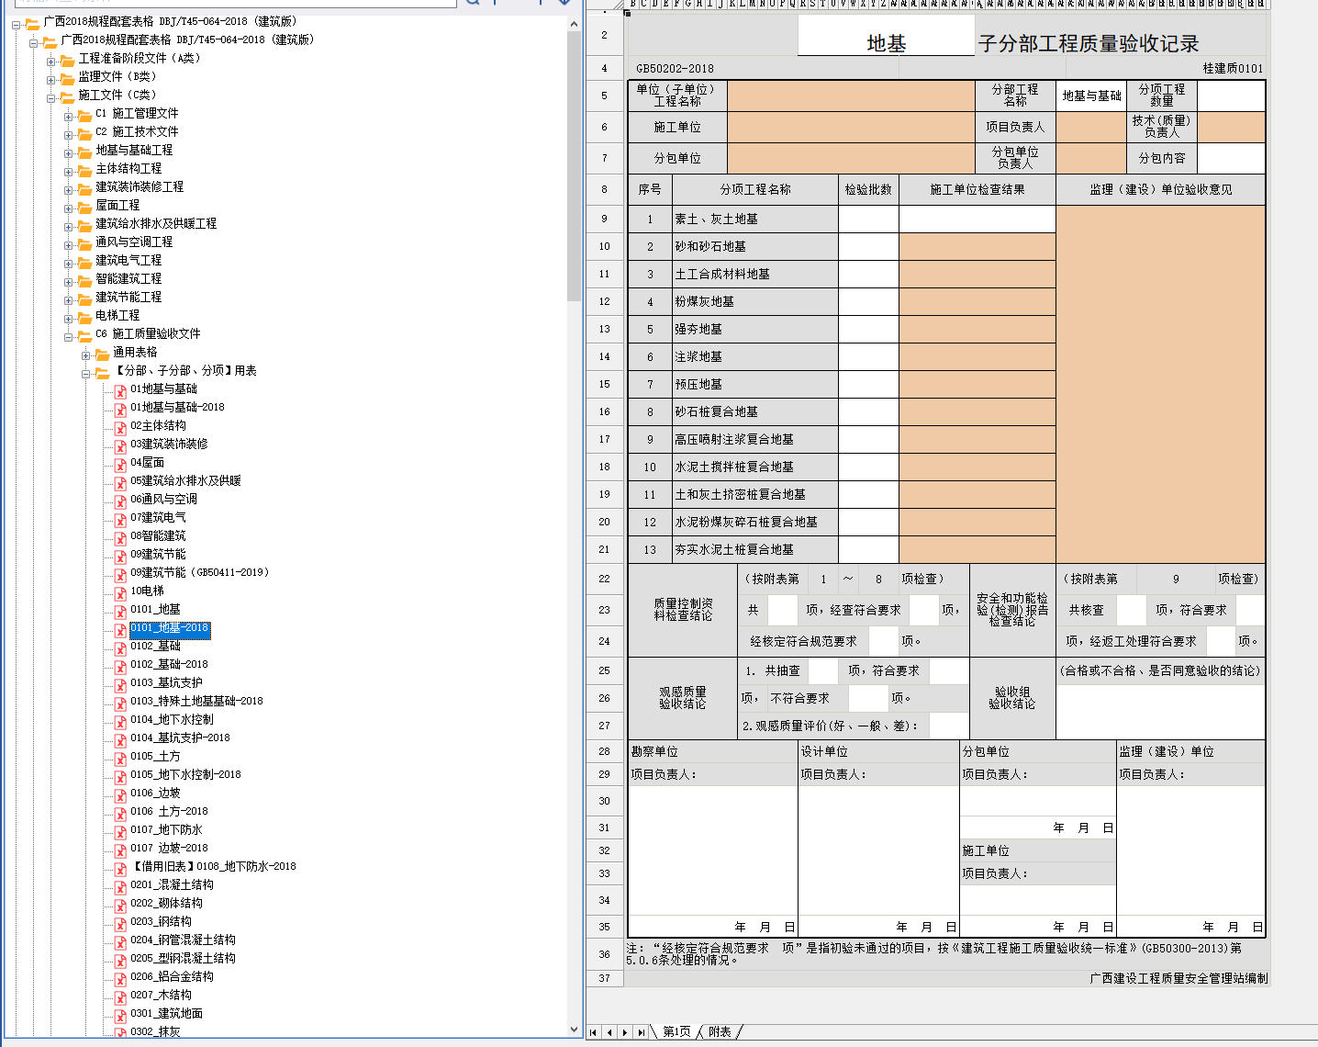Select the file icon for 10电梯
Screen dimensions: 1318x1047
pos(120,592)
